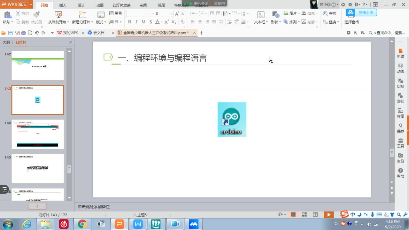409x230 pixels.
Task: Toggle bold formatting
Action: 130,22
